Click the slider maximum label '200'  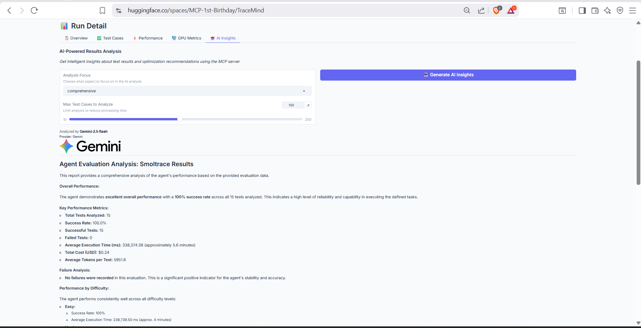[x=308, y=119]
